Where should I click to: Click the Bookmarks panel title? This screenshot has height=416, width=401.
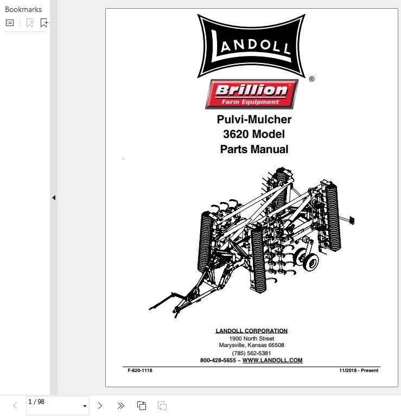(x=23, y=9)
